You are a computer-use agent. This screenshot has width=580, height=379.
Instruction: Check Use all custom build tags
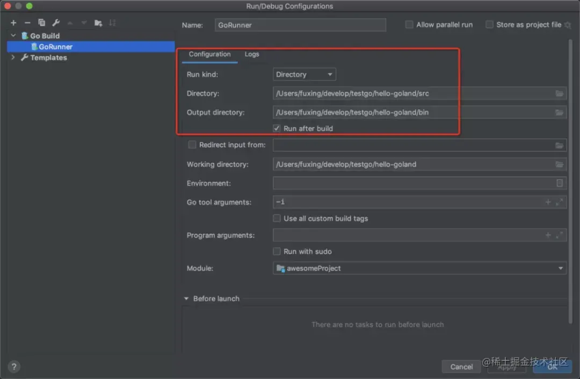277,218
